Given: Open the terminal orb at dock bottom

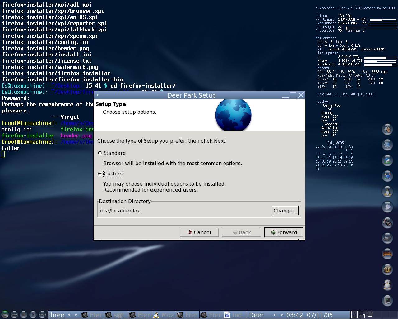Looking at the screenshot, I should (387, 300).
